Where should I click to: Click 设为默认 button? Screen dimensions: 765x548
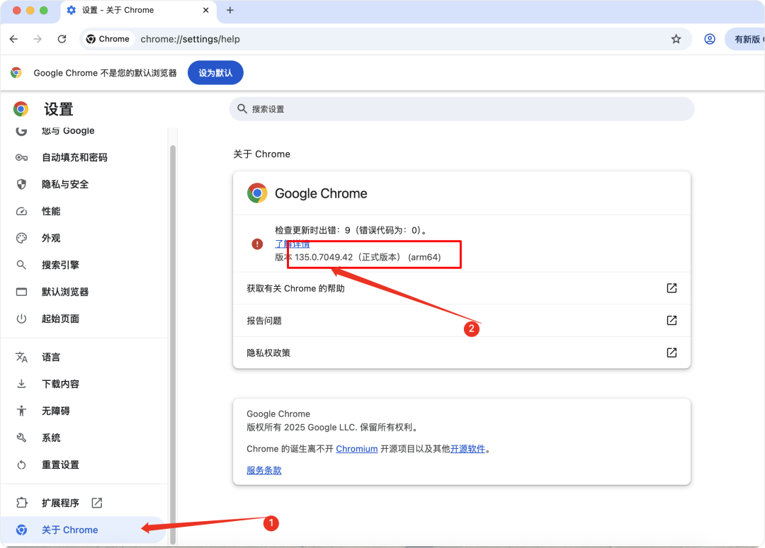pos(215,73)
